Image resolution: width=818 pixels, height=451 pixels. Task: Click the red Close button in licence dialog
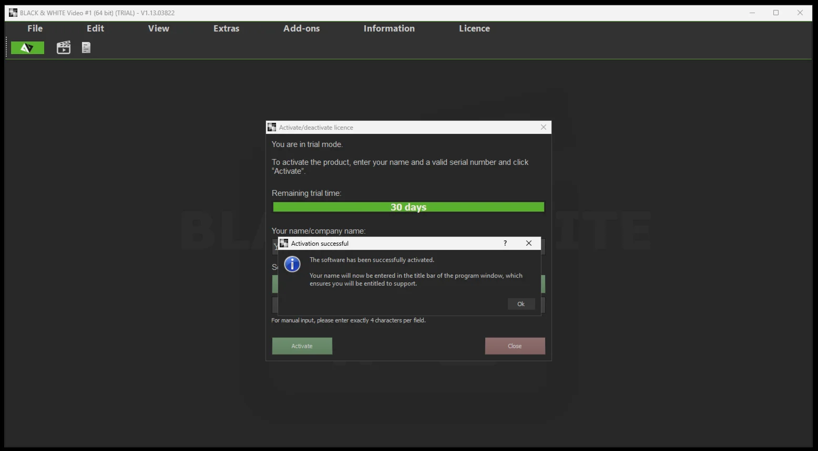click(515, 346)
